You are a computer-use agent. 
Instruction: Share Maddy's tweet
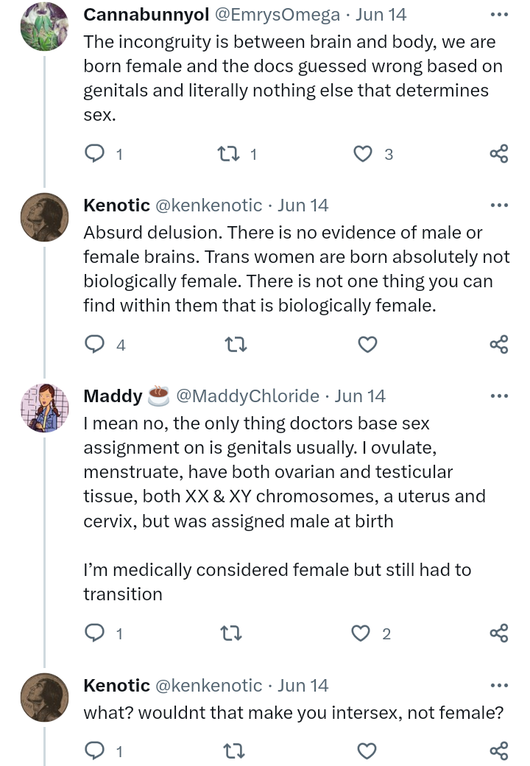point(498,633)
